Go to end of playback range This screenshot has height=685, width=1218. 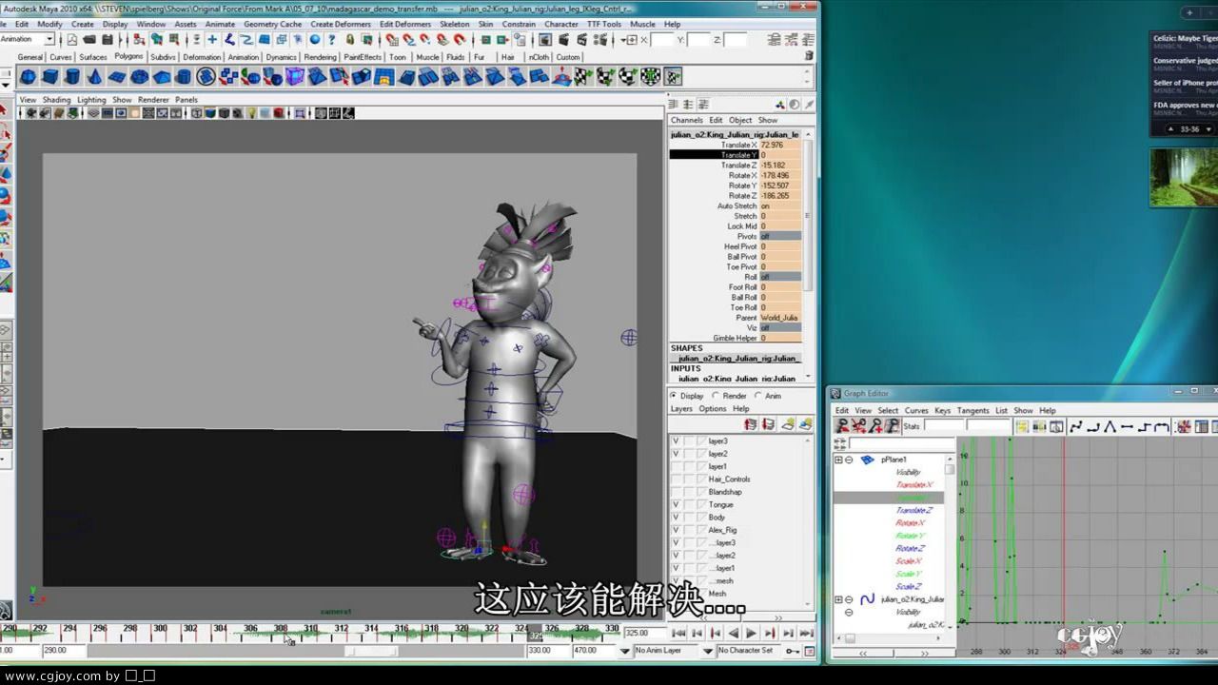coord(806,633)
